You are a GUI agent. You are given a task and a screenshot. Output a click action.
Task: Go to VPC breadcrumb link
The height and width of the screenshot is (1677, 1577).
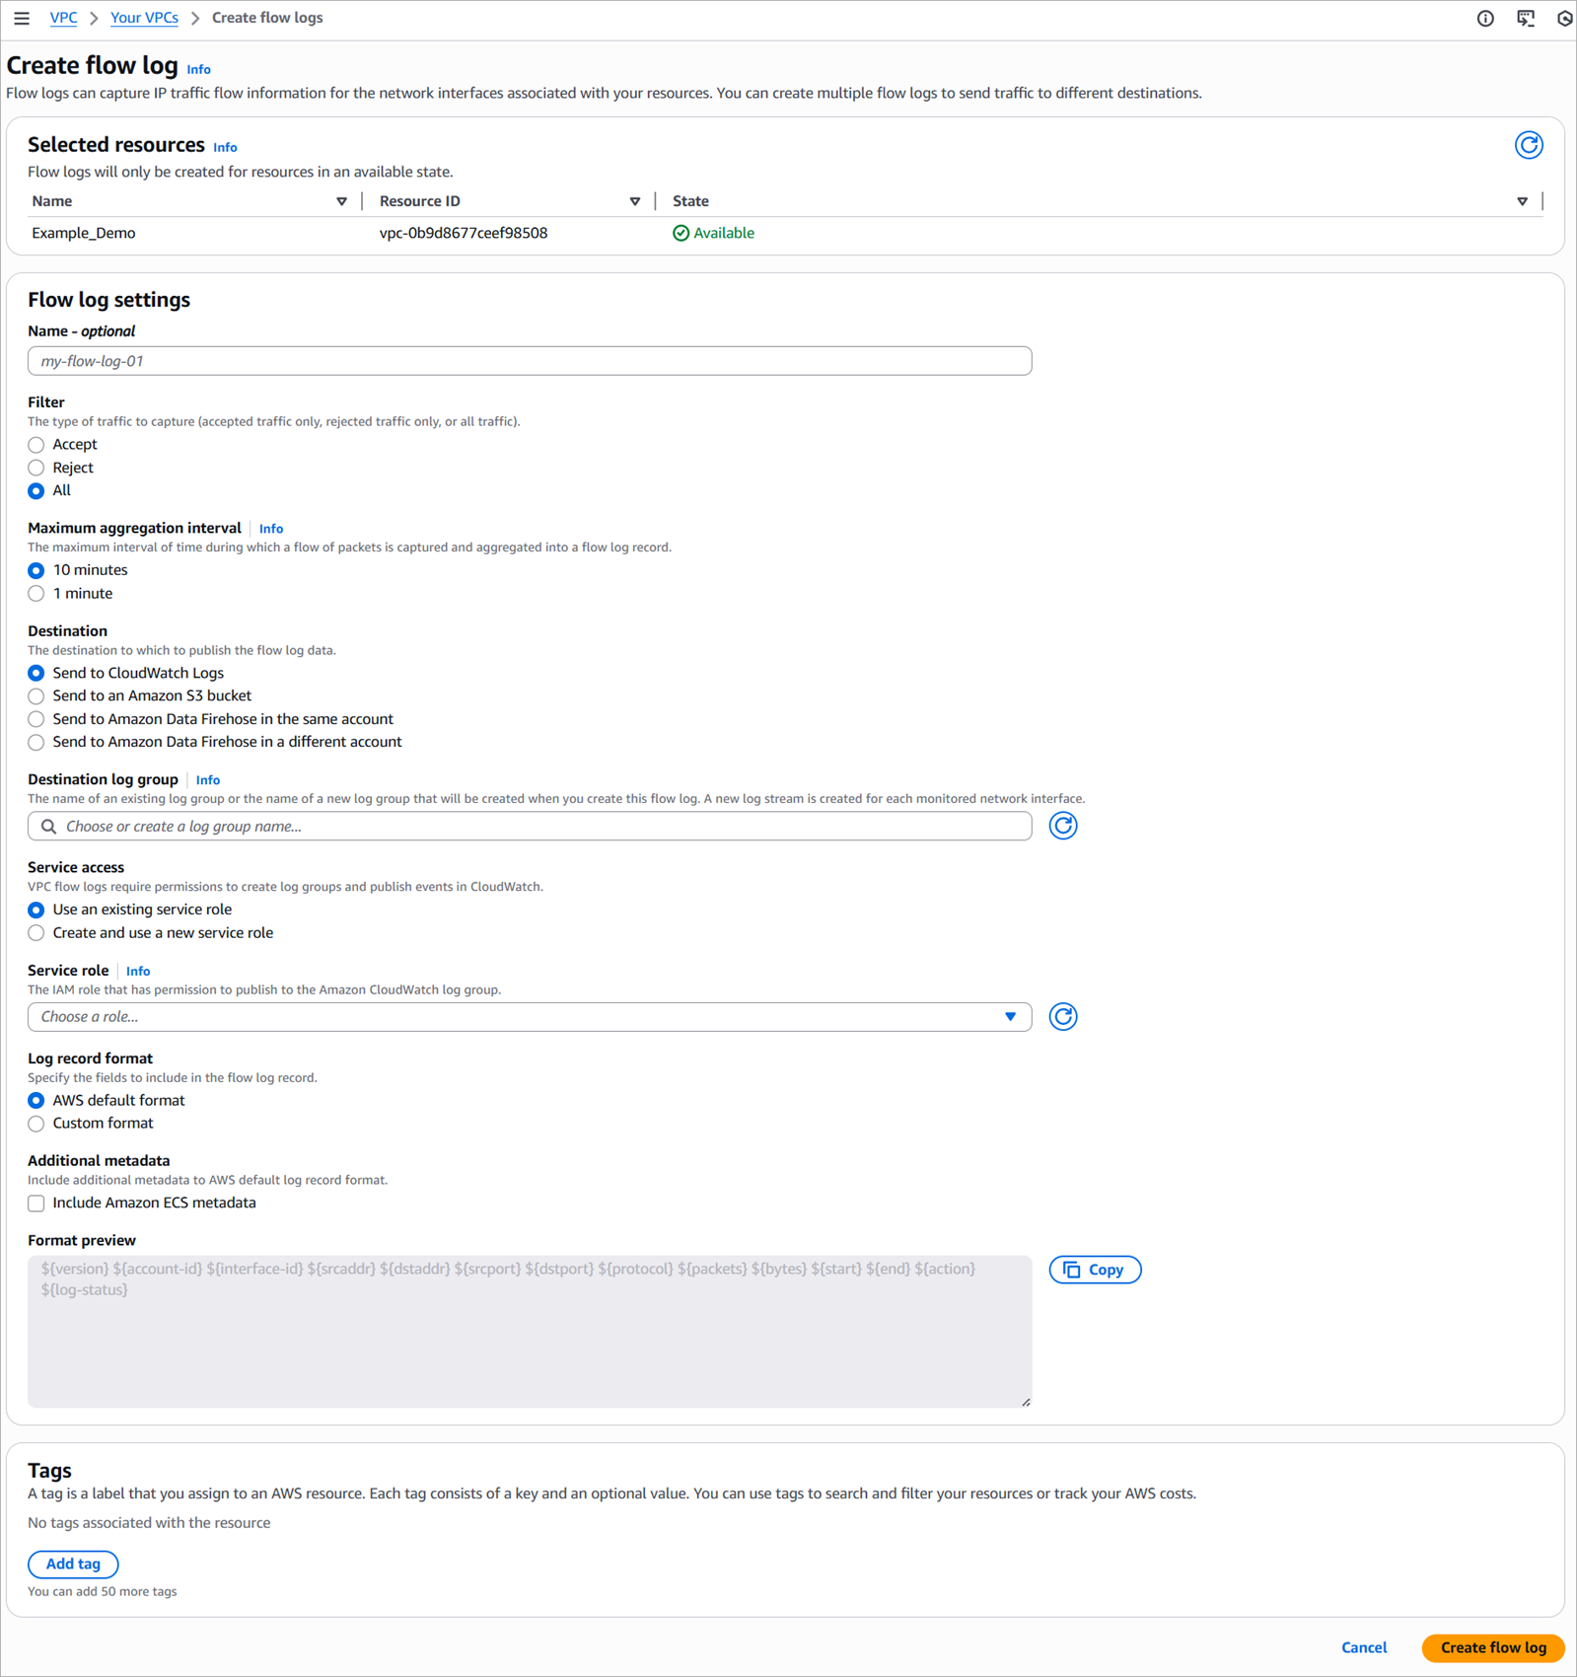(x=63, y=19)
